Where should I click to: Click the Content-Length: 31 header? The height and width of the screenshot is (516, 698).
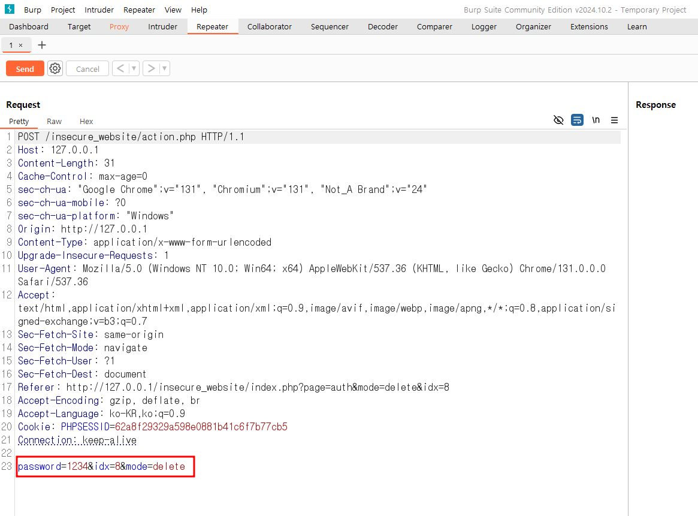pyautogui.click(x=66, y=163)
